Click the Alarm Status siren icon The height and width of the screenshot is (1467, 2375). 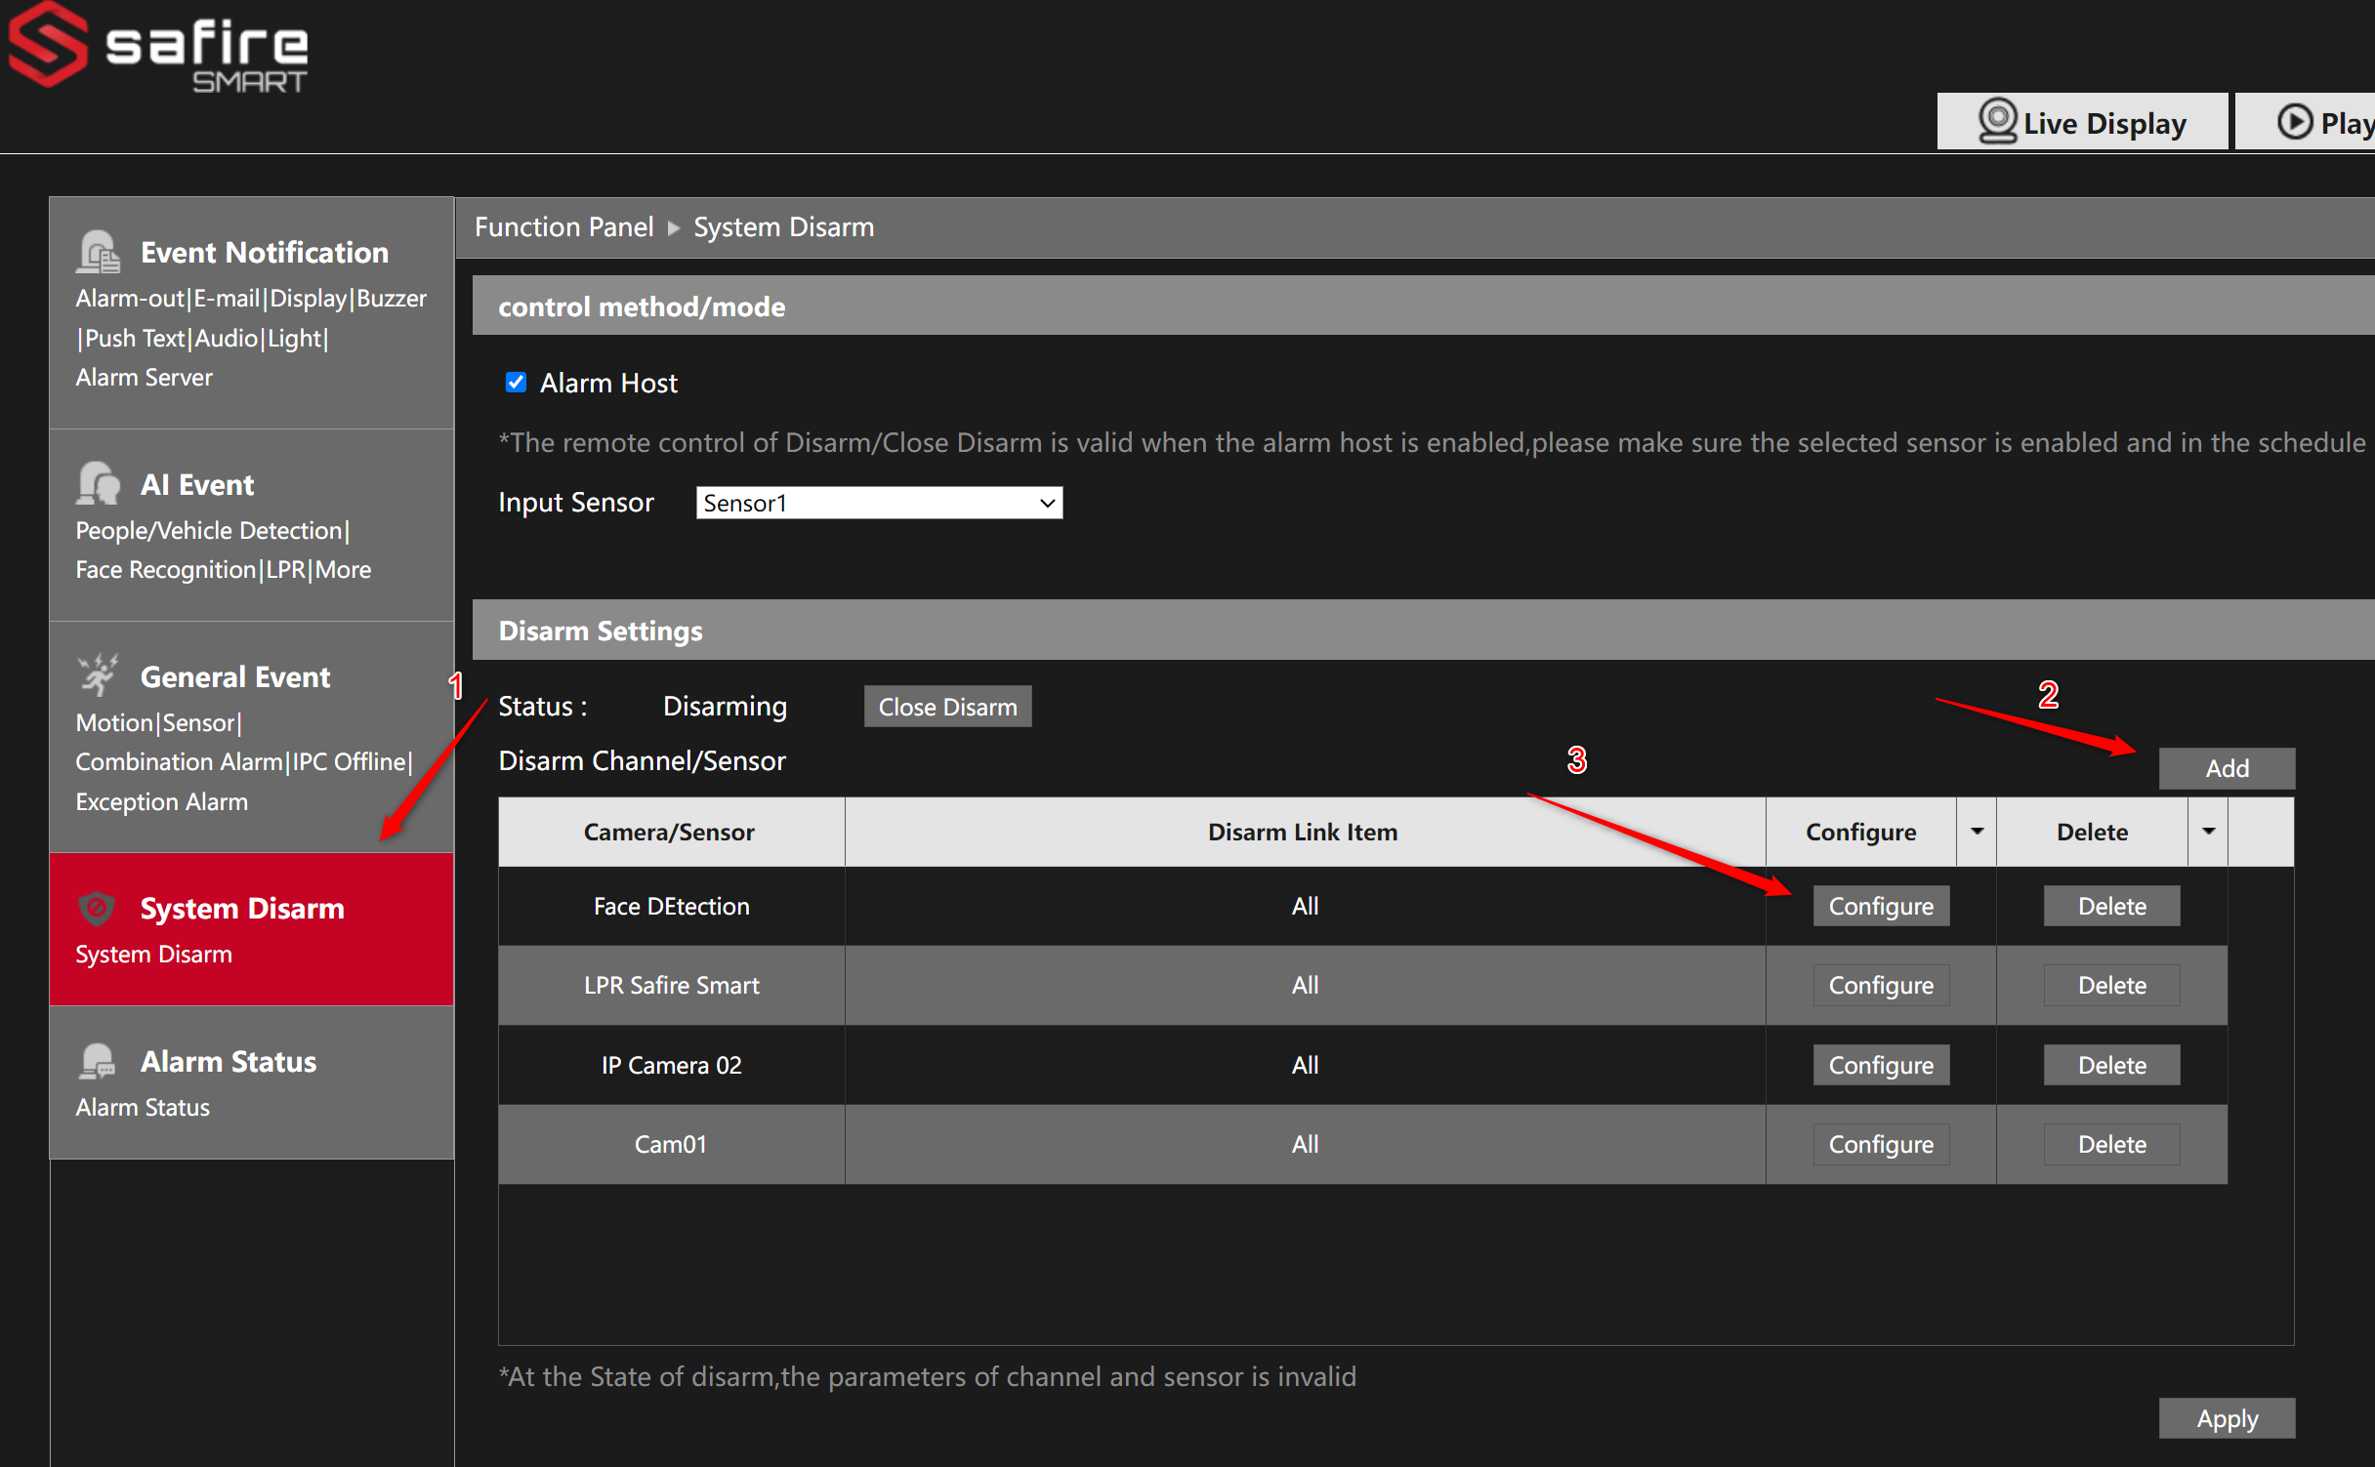[98, 1061]
